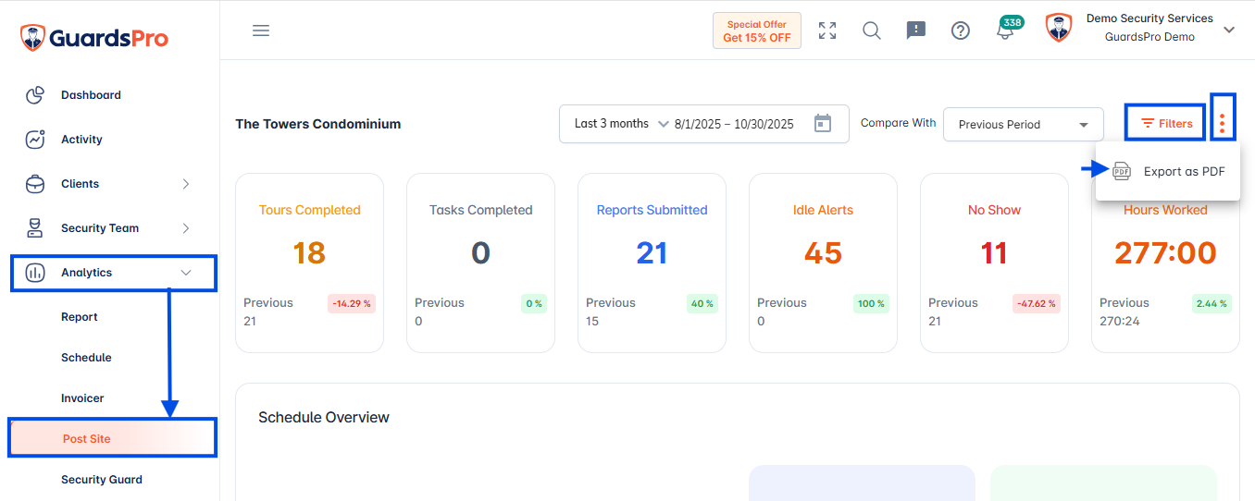Click the Get 15% OFF special offer
The width and height of the screenshot is (1255, 501).
click(757, 31)
